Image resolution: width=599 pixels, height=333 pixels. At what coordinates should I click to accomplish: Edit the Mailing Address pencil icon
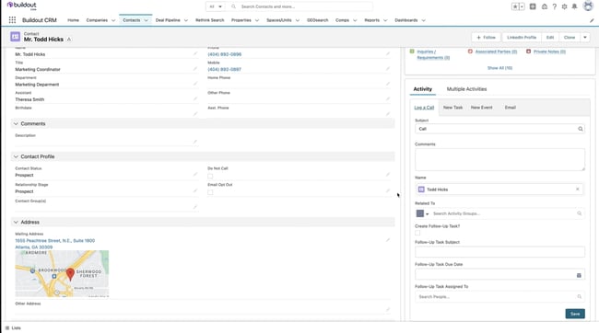(388, 240)
